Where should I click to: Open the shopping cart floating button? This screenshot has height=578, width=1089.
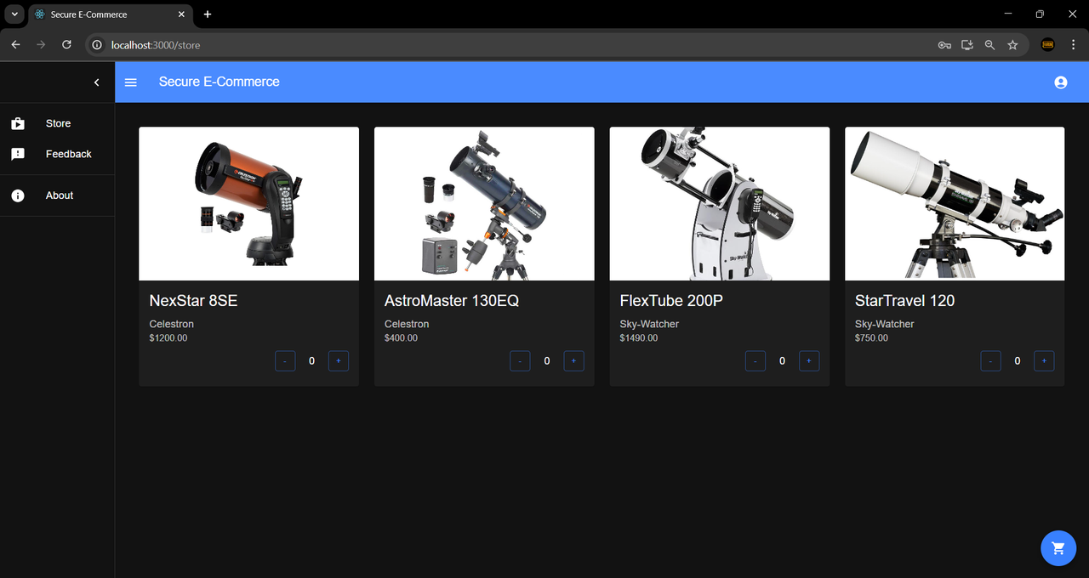coord(1058,548)
